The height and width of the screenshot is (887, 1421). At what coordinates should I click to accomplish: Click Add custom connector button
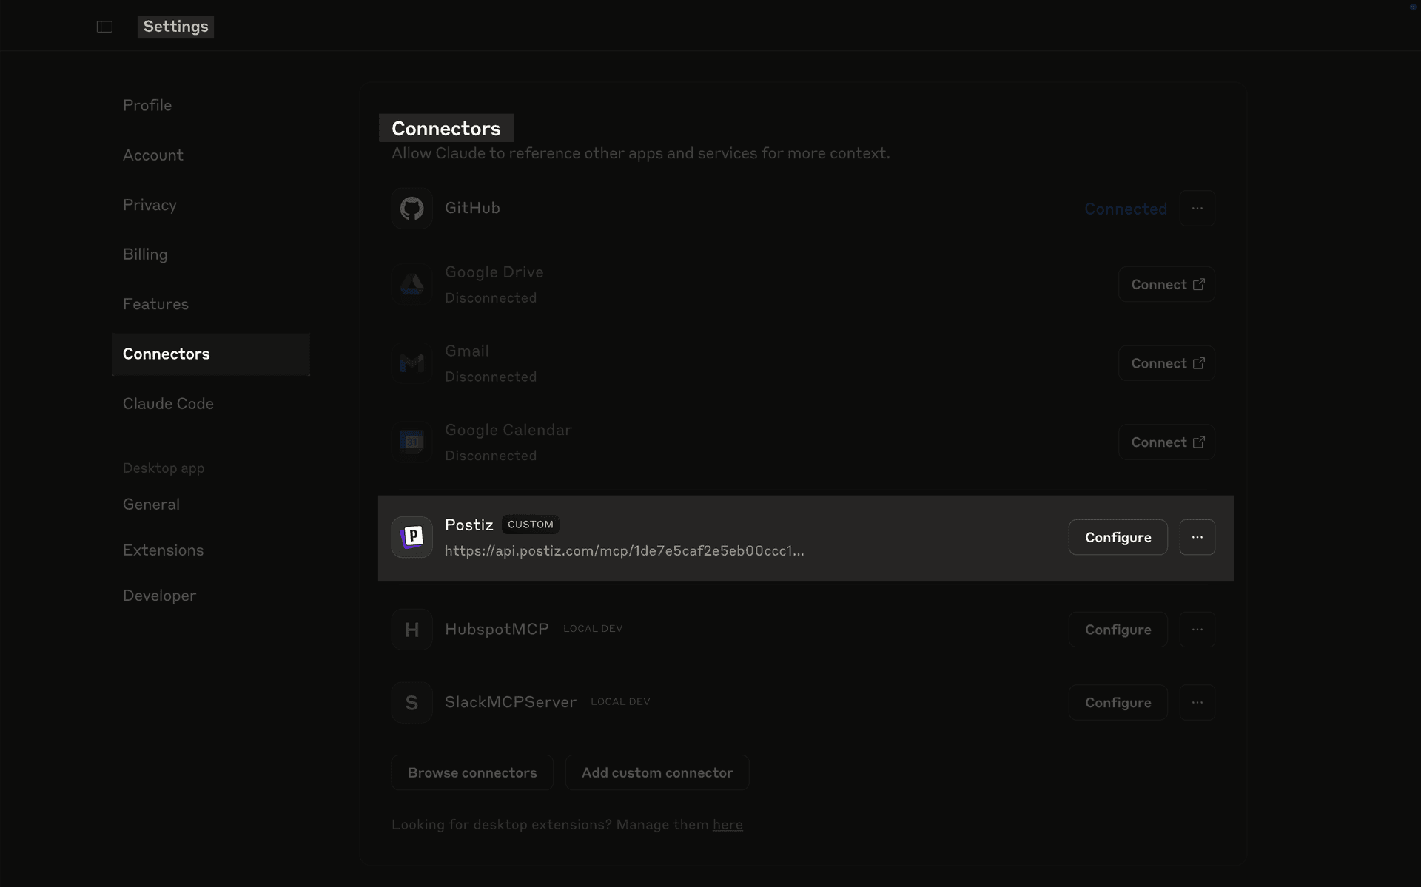(656, 772)
